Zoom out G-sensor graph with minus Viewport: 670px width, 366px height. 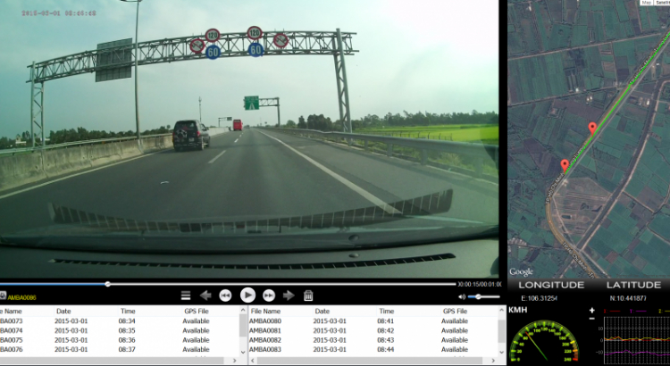(x=591, y=319)
